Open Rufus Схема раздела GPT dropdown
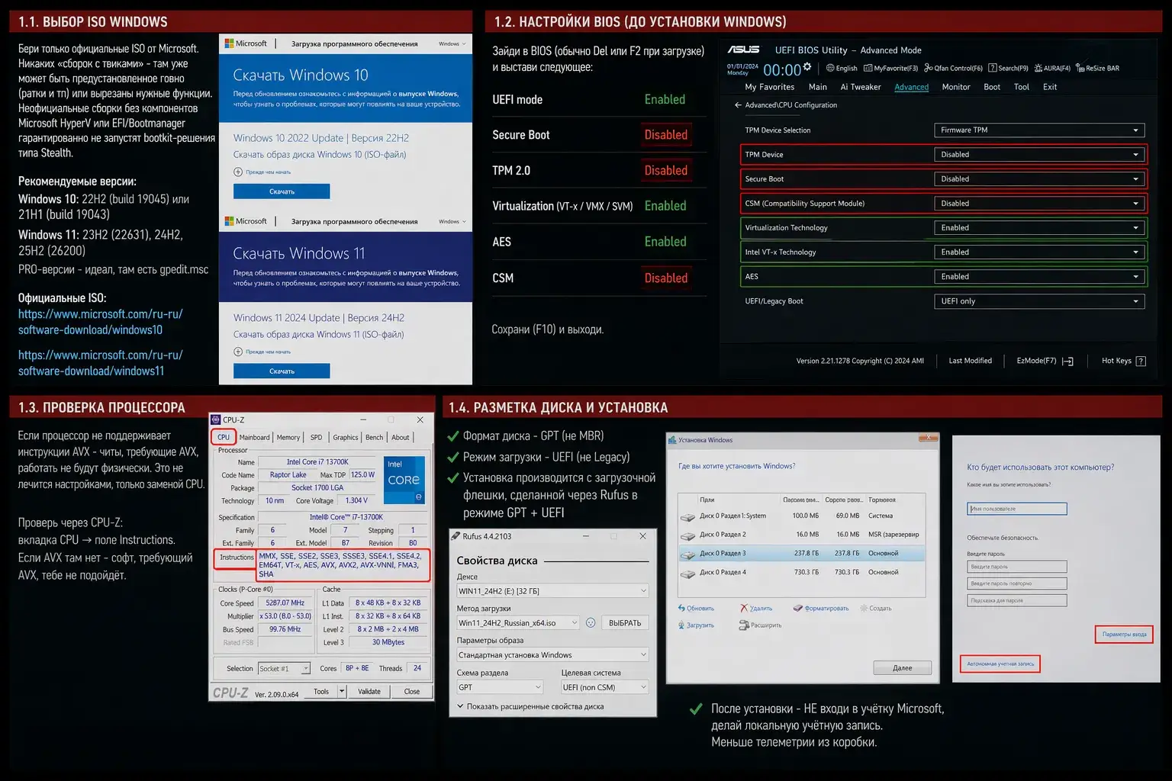The width and height of the screenshot is (1172, 781). coord(500,687)
